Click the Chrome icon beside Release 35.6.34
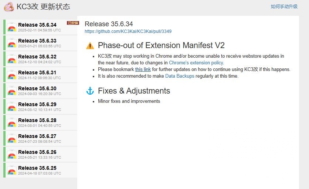Image resolution: width=309 pixels, height=189 pixels. pyautogui.click(x=12, y=27)
